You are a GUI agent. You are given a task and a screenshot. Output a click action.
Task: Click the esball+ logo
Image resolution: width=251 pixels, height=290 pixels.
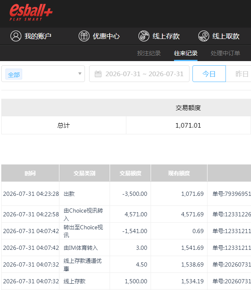click(x=31, y=13)
